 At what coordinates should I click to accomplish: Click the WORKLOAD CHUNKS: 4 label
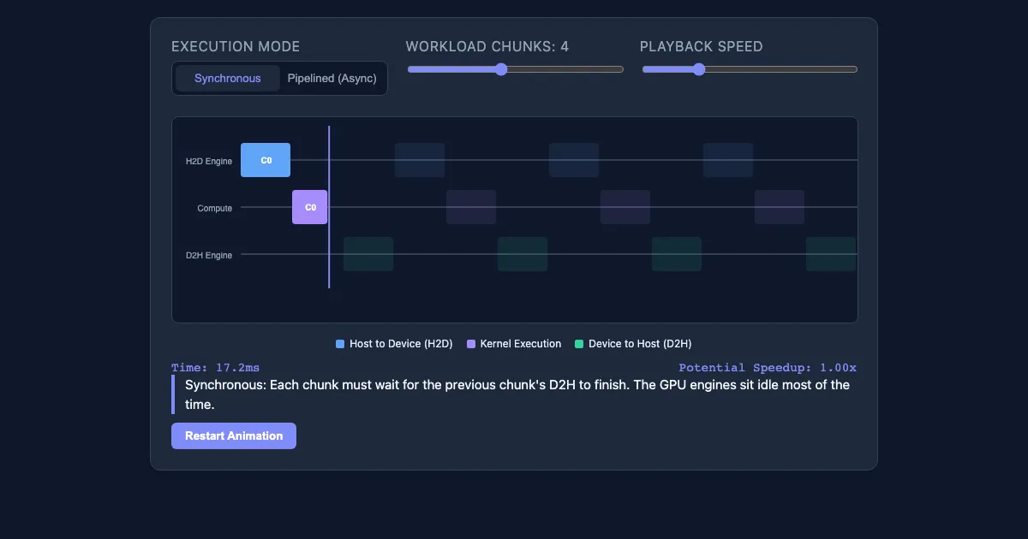[x=487, y=46]
